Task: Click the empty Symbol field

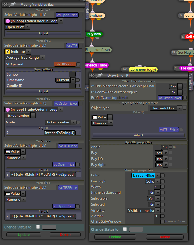Action: 72,74
